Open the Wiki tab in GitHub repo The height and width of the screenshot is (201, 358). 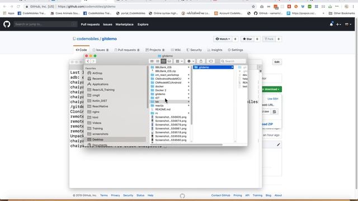(176, 50)
